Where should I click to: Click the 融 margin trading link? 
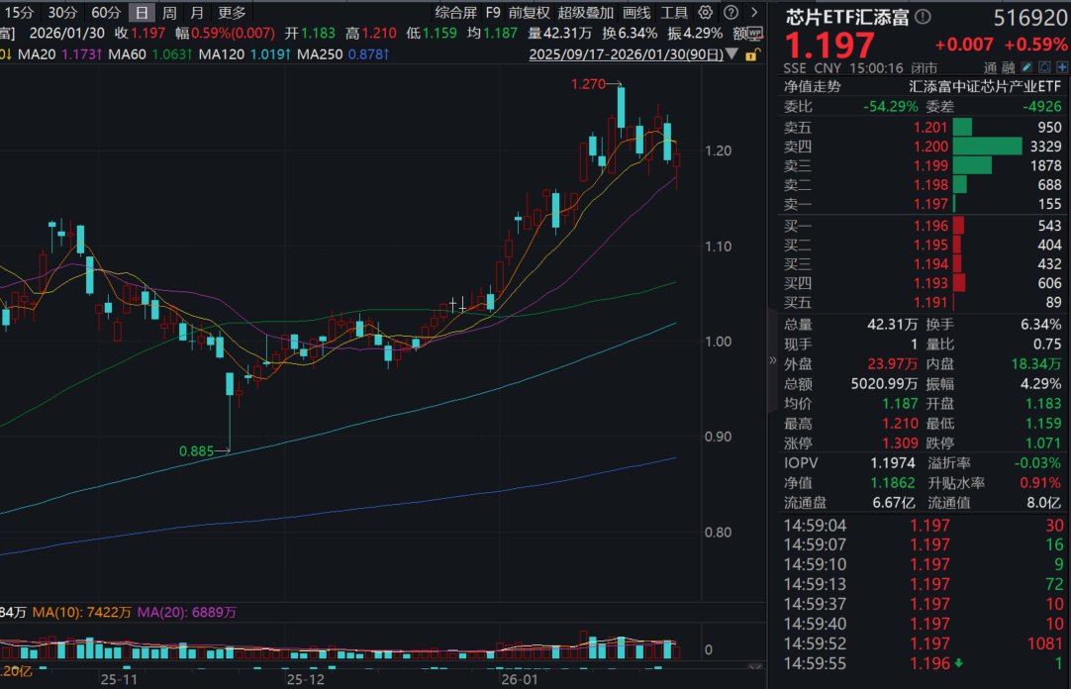[1008, 67]
